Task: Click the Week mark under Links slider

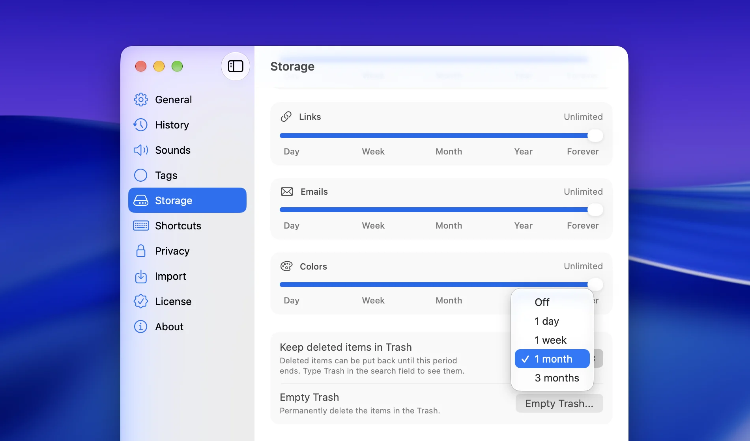Action: pyautogui.click(x=373, y=152)
